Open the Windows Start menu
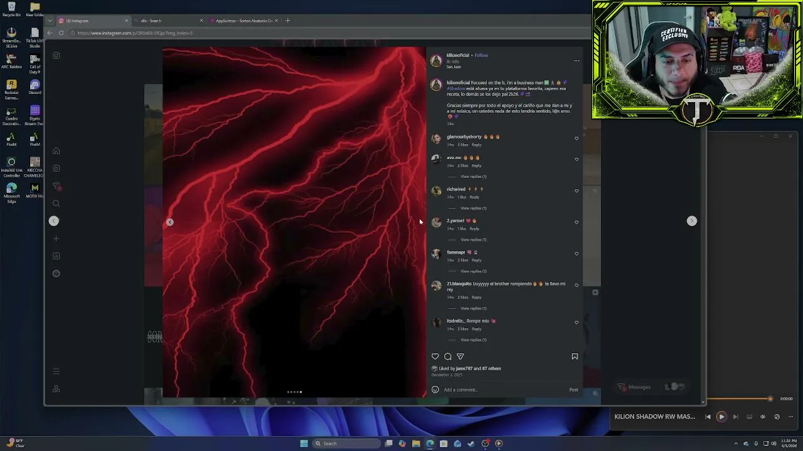The width and height of the screenshot is (803, 451). pos(304,443)
